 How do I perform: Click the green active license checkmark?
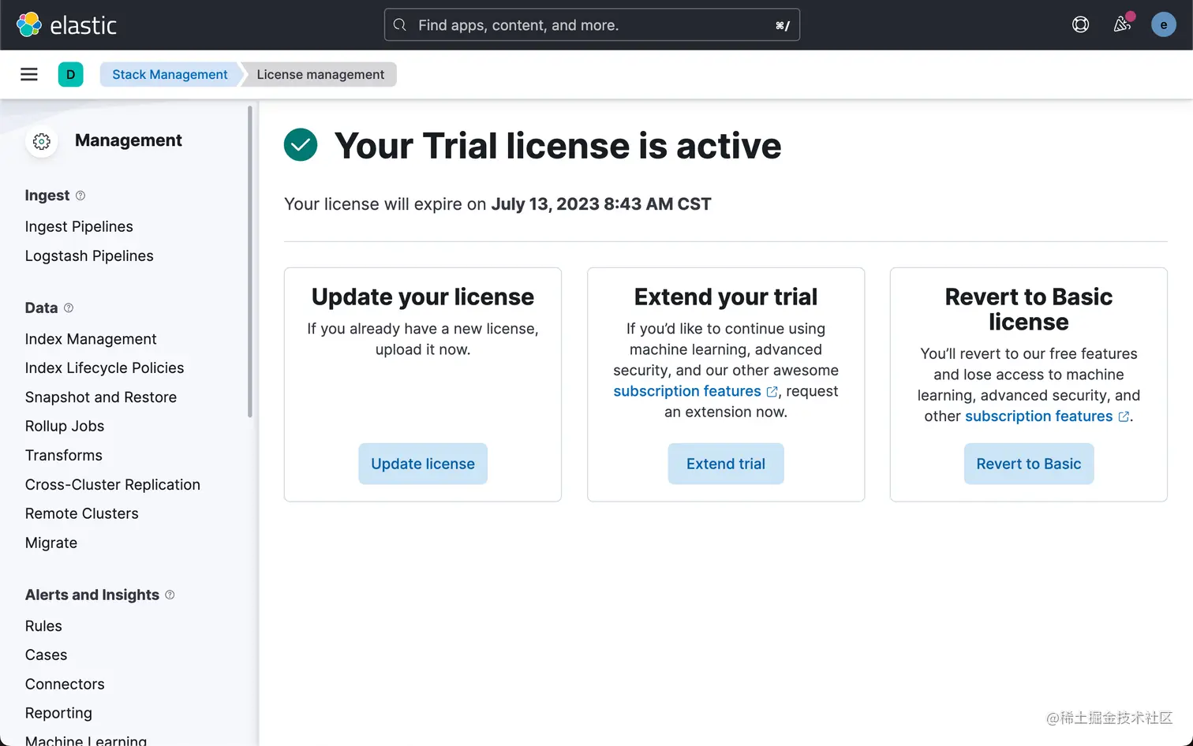301,145
